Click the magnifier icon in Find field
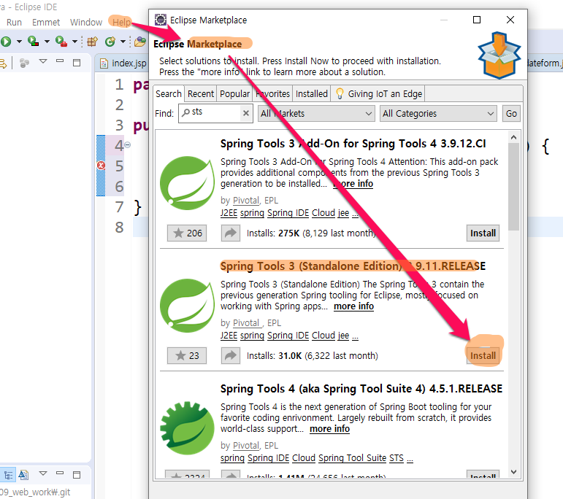This screenshot has height=499, width=563. [185, 112]
